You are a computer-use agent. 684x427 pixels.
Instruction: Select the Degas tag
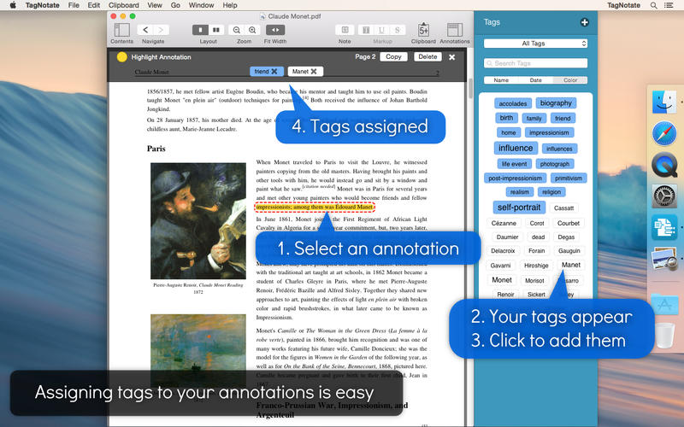point(566,237)
